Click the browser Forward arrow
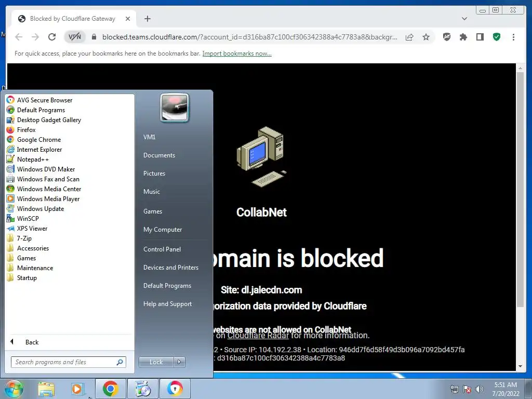The image size is (532, 399). point(35,37)
